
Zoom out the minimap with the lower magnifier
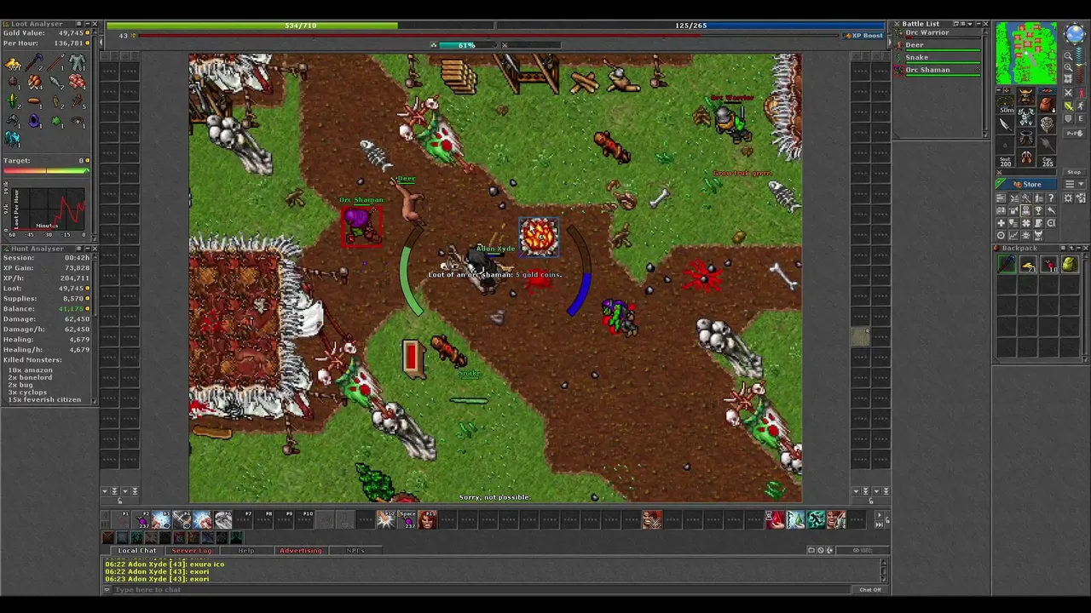(x=1068, y=67)
